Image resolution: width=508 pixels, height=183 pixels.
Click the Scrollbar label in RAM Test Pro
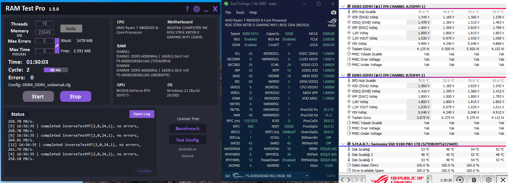(x=144, y=171)
